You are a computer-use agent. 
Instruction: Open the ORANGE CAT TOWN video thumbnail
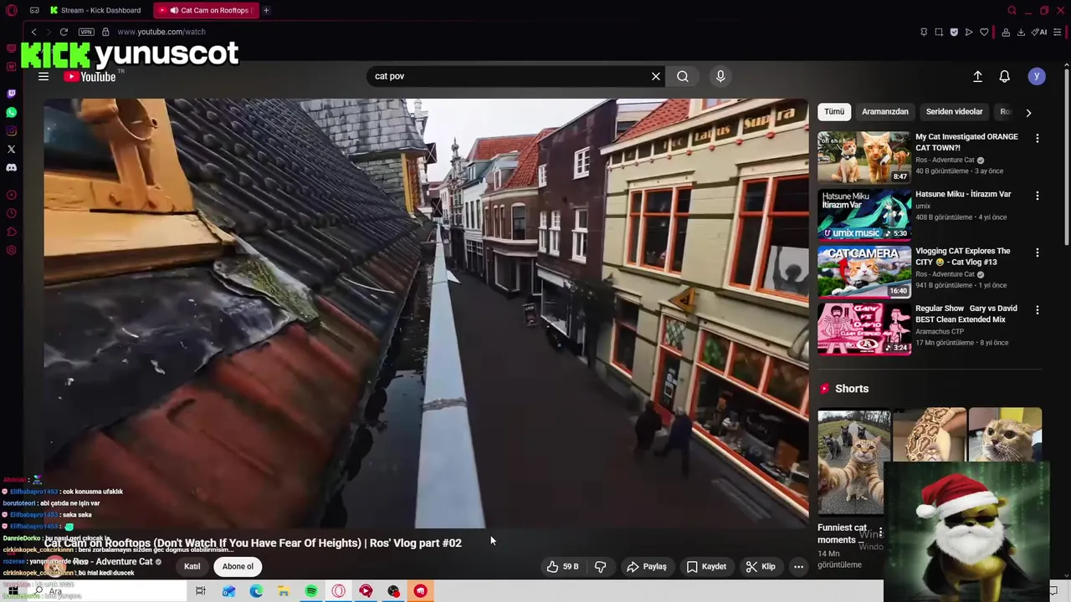click(864, 157)
